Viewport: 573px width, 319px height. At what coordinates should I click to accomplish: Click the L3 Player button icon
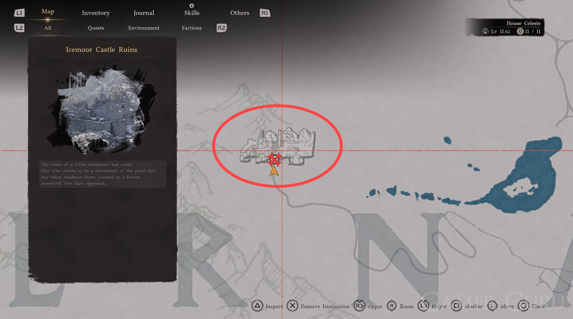pyautogui.click(x=423, y=306)
